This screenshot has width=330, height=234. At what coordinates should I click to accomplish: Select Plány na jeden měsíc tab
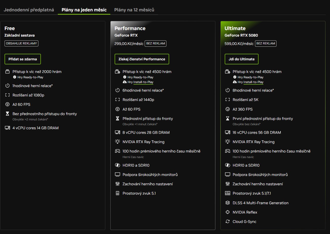coord(84,10)
